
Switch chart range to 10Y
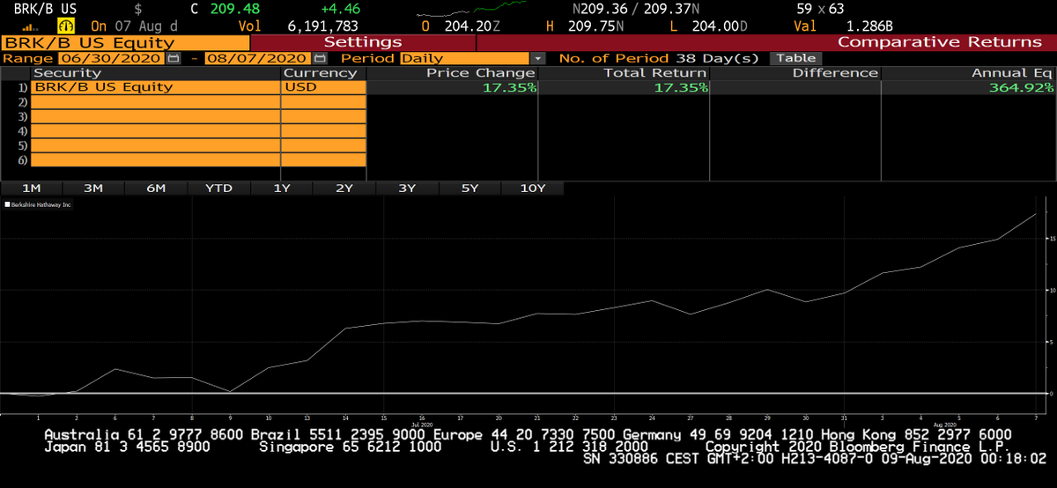532,188
